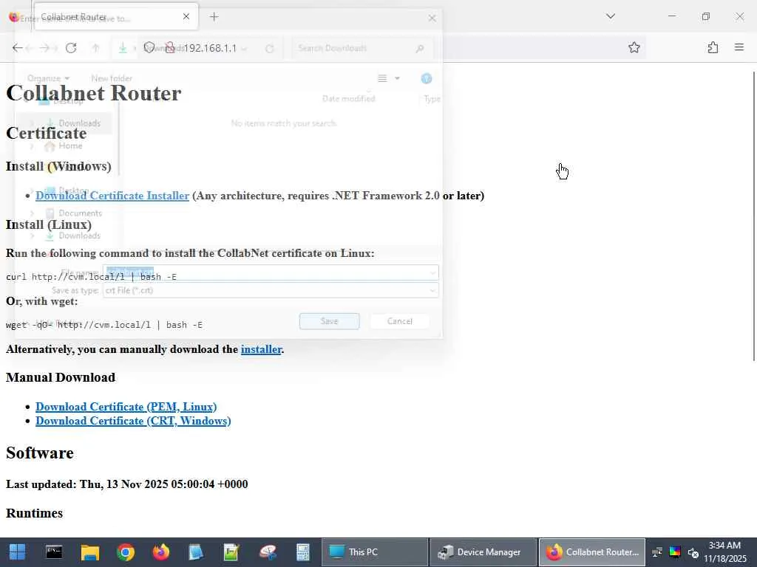This screenshot has height=567, width=757.
Task: Click the 'Manual Download' heading
Action: [x=61, y=377]
